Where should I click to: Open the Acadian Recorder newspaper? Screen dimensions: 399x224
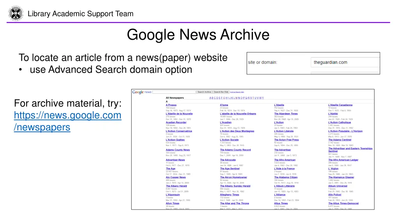pyautogui.click(x=176, y=122)
